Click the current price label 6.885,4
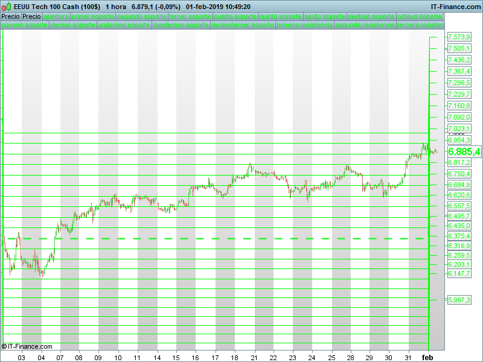This screenshot has height=362, width=483. (464, 151)
